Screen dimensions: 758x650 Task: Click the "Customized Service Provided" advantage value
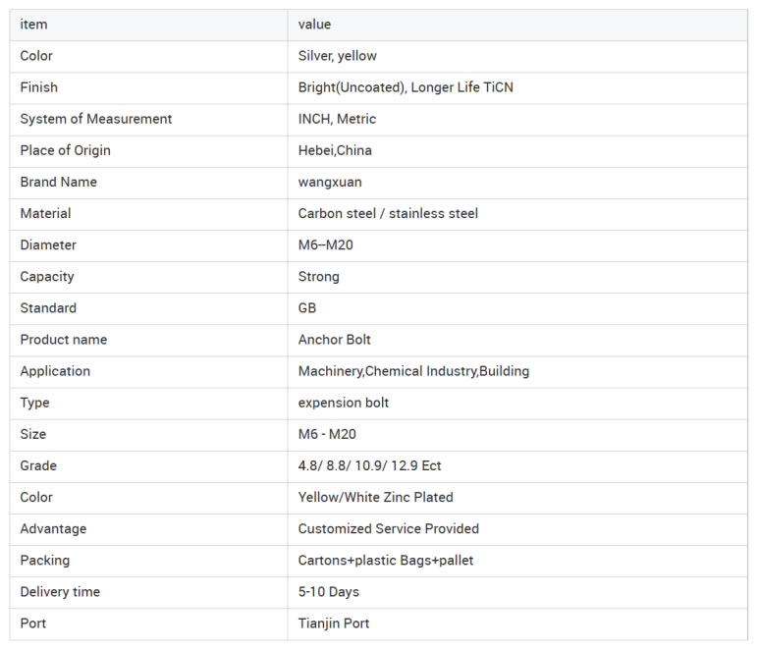point(388,528)
